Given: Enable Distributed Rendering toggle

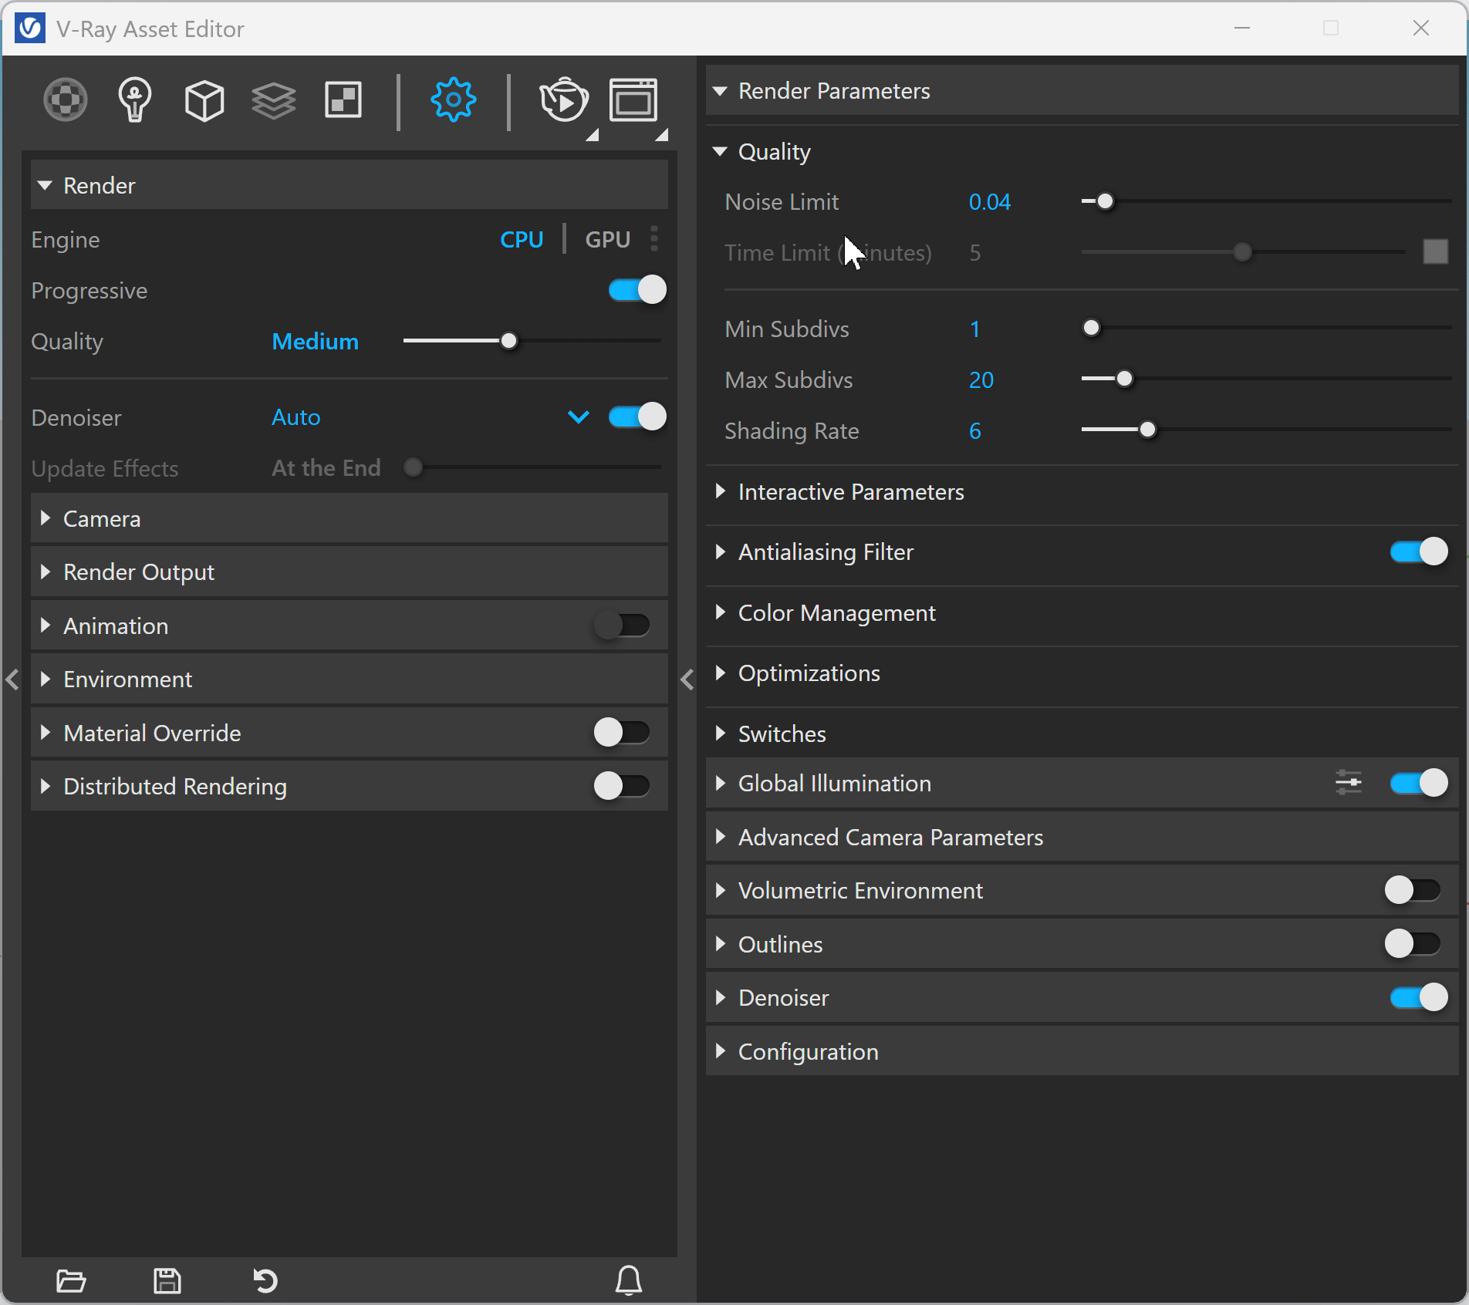Looking at the screenshot, I should (x=622, y=786).
